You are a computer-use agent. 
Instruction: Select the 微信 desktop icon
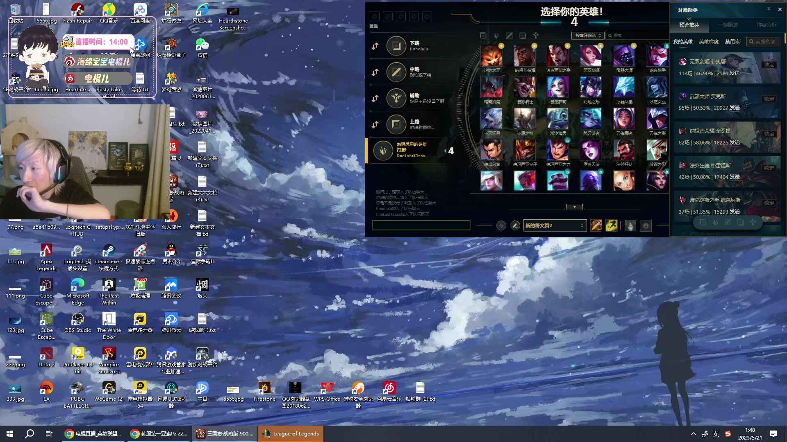click(x=202, y=48)
